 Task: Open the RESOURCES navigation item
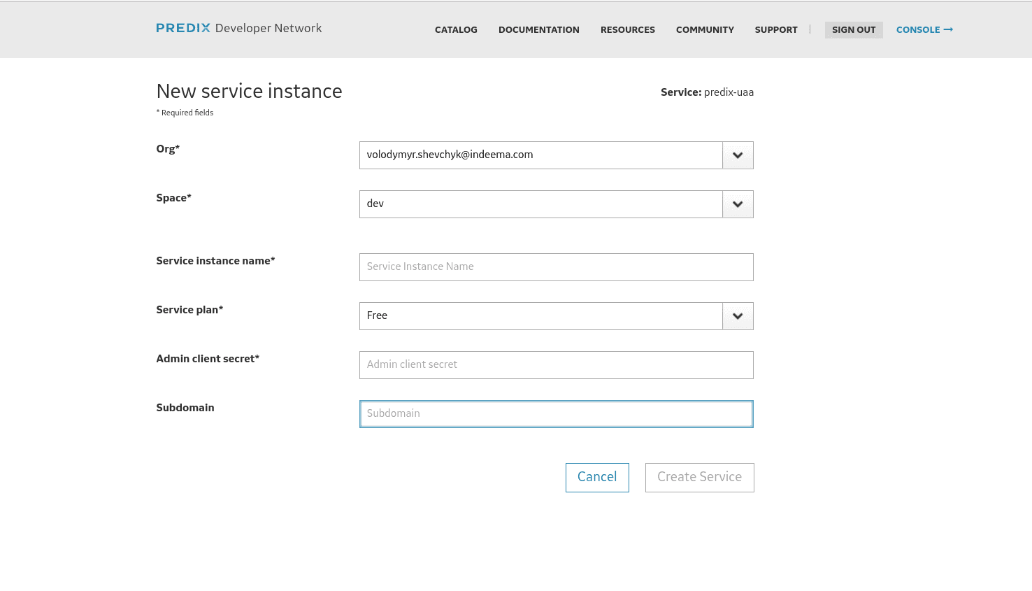pyautogui.click(x=627, y=29)
